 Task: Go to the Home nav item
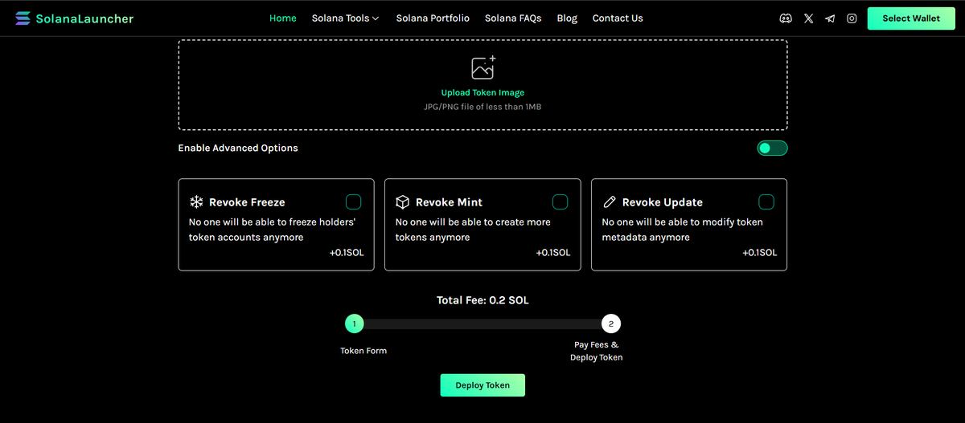(283, 18)
